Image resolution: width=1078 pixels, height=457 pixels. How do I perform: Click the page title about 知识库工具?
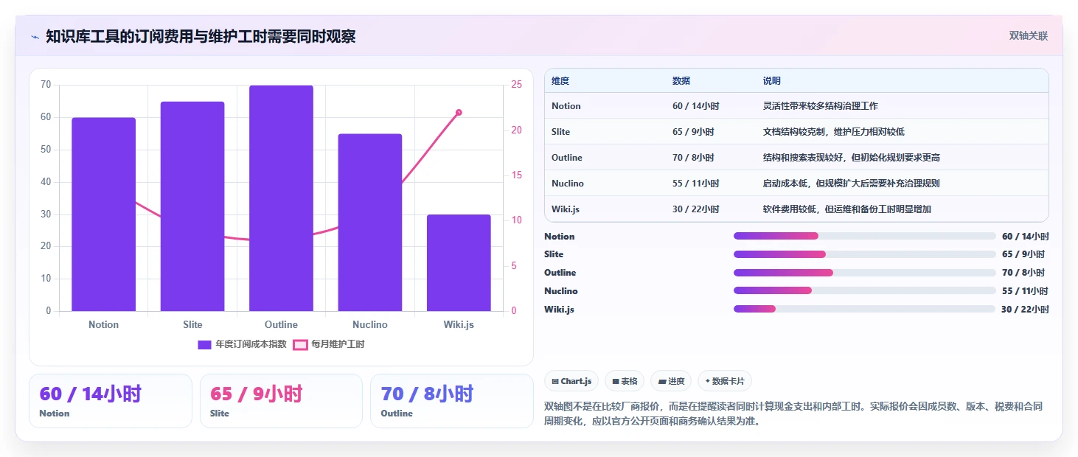[x=201, y=36]
